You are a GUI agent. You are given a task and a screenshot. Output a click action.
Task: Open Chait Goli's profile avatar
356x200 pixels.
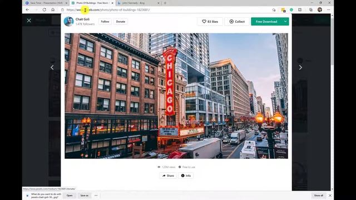click(x=68, y=22)
